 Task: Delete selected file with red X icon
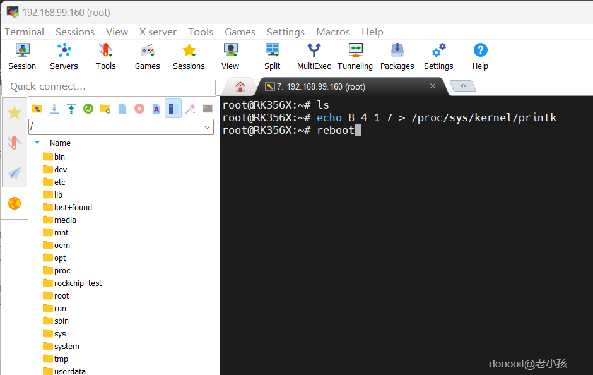tap(139, 109)
